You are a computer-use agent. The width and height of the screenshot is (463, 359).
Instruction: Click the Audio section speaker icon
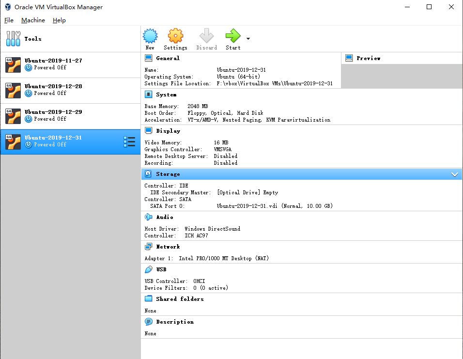[148, 217]
